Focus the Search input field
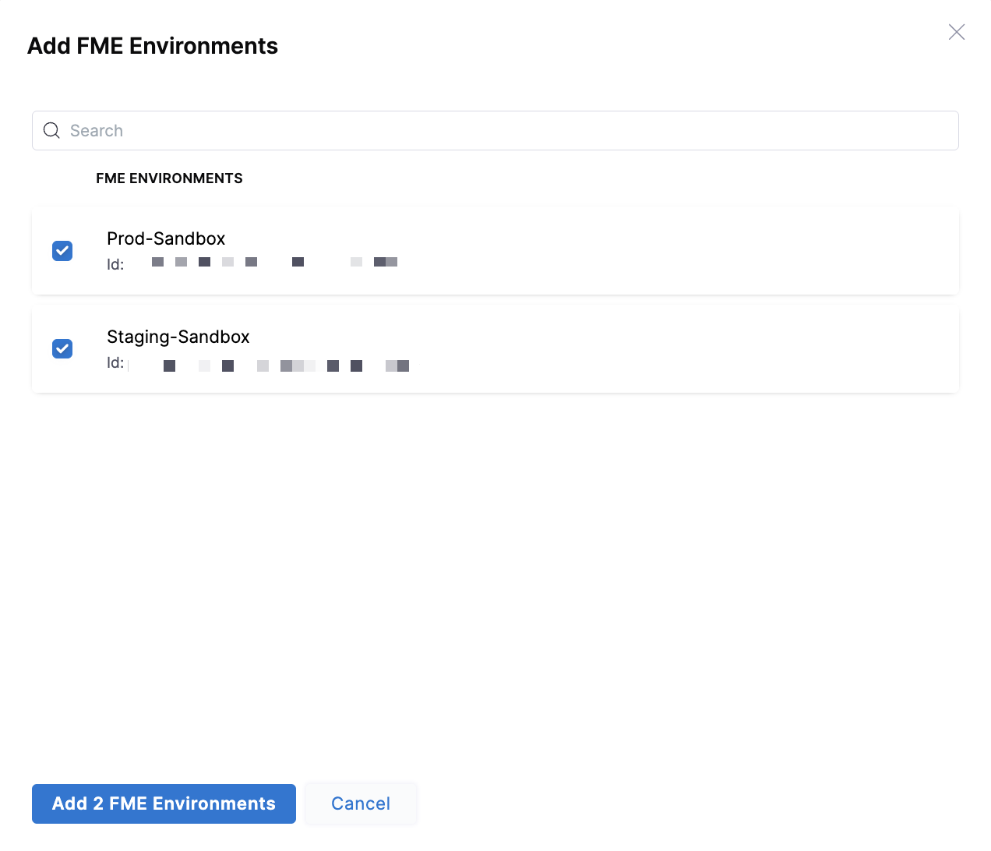 pyautogui.click(x=499, y=130)
